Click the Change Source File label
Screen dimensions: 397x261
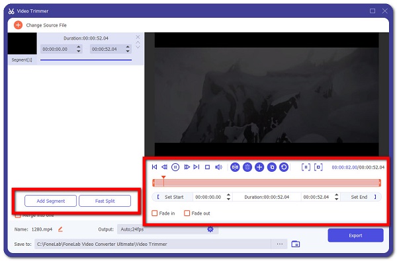[46, 25]
